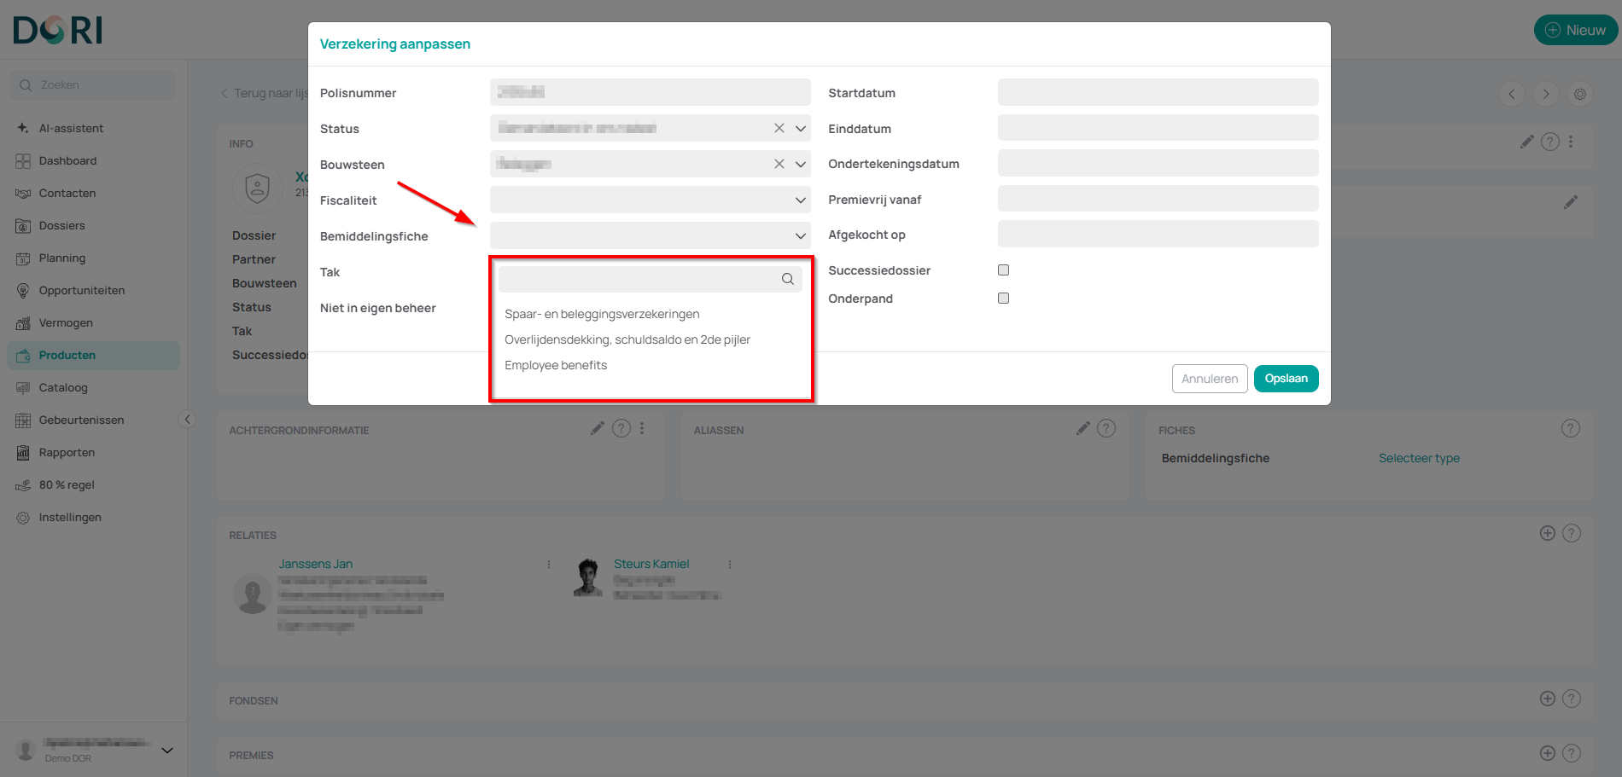This screenshot has width=1622, height=777.
Task: Edit the Achtergrondinformatie section with the pencil
Action: [597, 428]
